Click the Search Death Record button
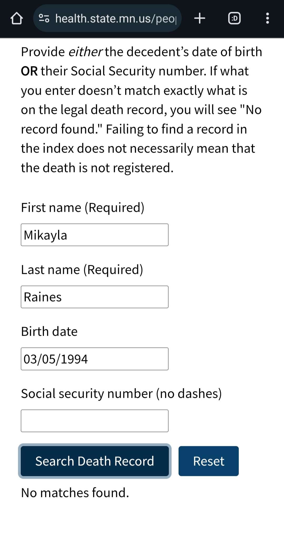 (x=95, y=461)
